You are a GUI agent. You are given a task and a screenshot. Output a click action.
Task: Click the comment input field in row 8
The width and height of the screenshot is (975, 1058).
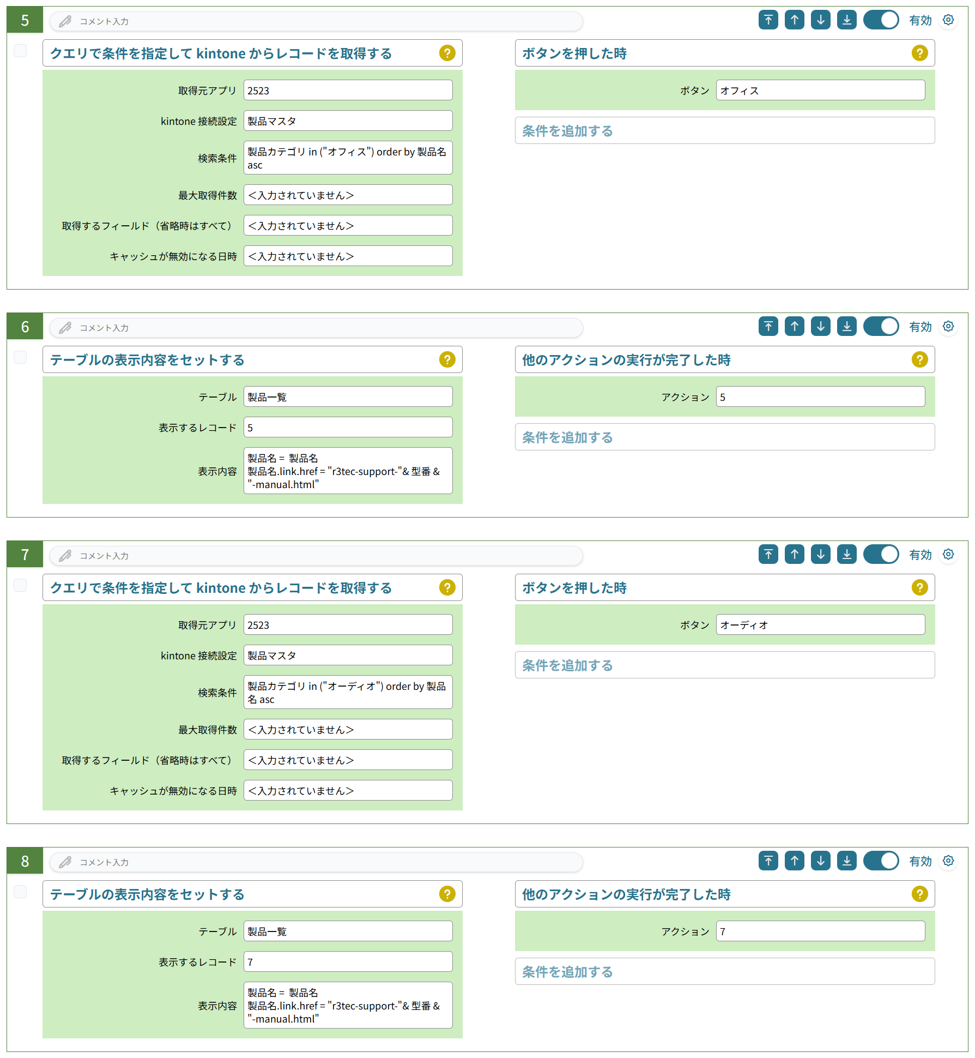click(316, 862)
